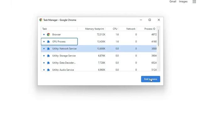The image size is (201, 113).
Task: Click process ID 5124
Action: tap(154, 70)
